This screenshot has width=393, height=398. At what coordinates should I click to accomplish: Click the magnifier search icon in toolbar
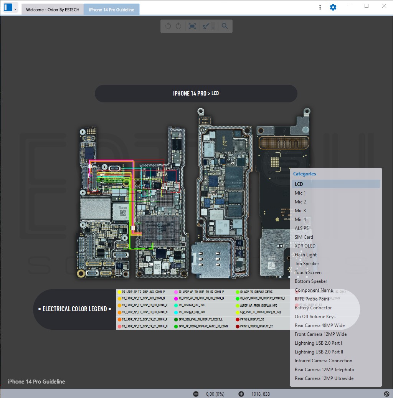tap(225, 26)
